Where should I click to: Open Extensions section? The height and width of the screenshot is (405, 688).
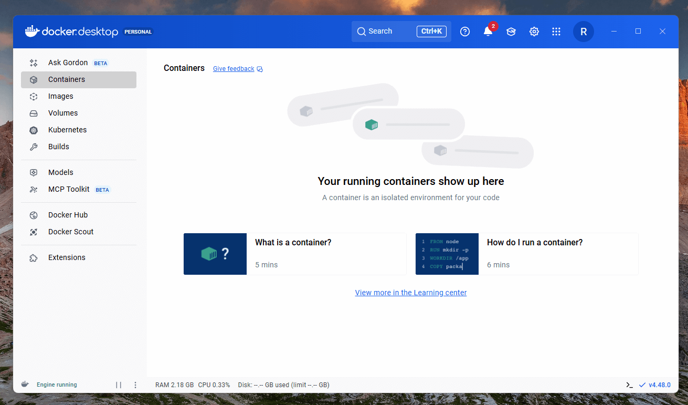tap(79, 257)
